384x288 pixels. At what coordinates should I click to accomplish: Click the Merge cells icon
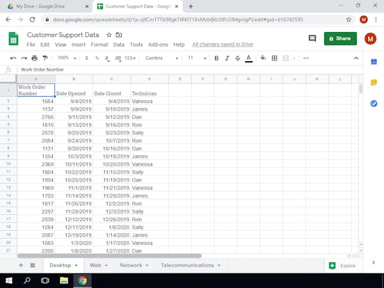pos(285,58)
